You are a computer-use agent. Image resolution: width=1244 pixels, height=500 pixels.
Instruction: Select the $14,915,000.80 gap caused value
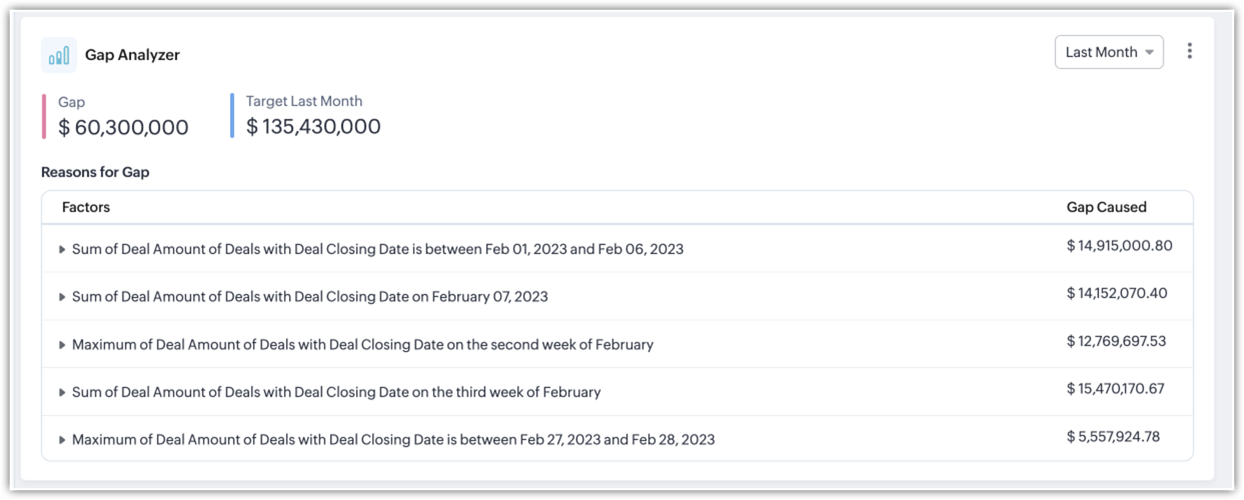click(x=1119, y=246)
